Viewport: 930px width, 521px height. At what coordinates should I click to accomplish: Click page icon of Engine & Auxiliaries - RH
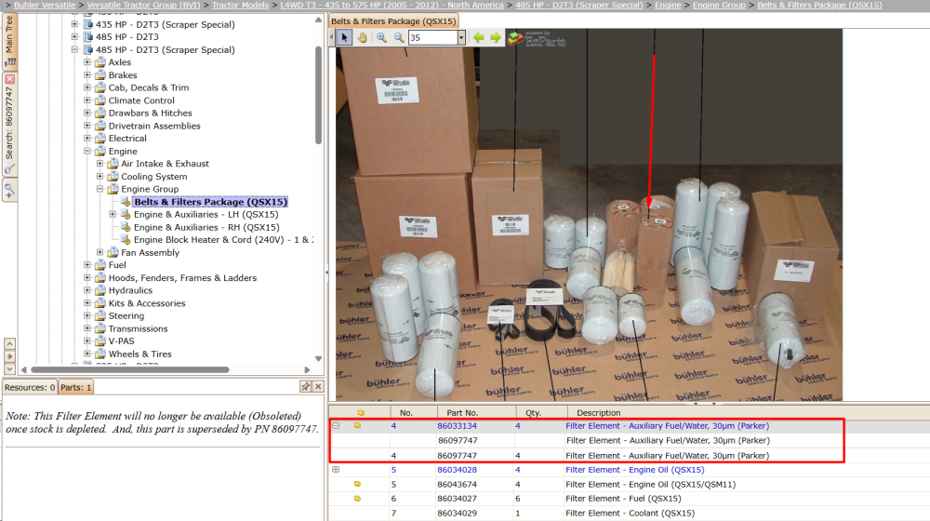pyautogui.click(x=126, y=227)
